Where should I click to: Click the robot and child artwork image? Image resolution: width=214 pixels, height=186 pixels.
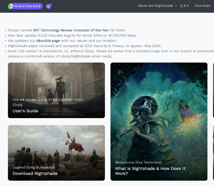pyautogui.click(x=56, y=80)
